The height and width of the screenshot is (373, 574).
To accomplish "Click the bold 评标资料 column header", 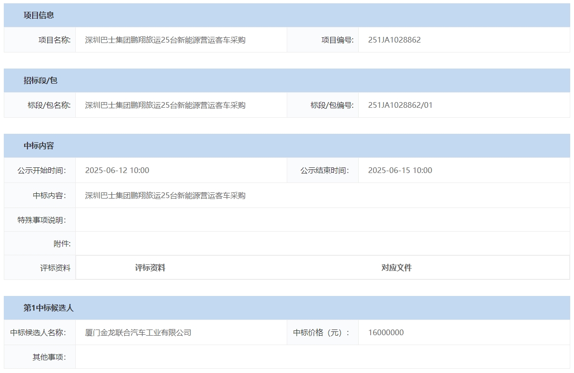I will pos(150,268).
